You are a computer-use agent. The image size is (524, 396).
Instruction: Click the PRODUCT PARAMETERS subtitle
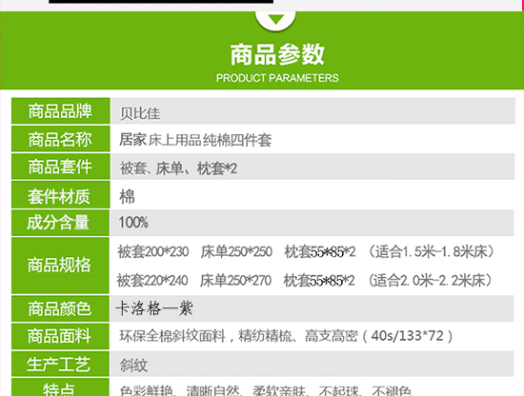coord(277,78)
